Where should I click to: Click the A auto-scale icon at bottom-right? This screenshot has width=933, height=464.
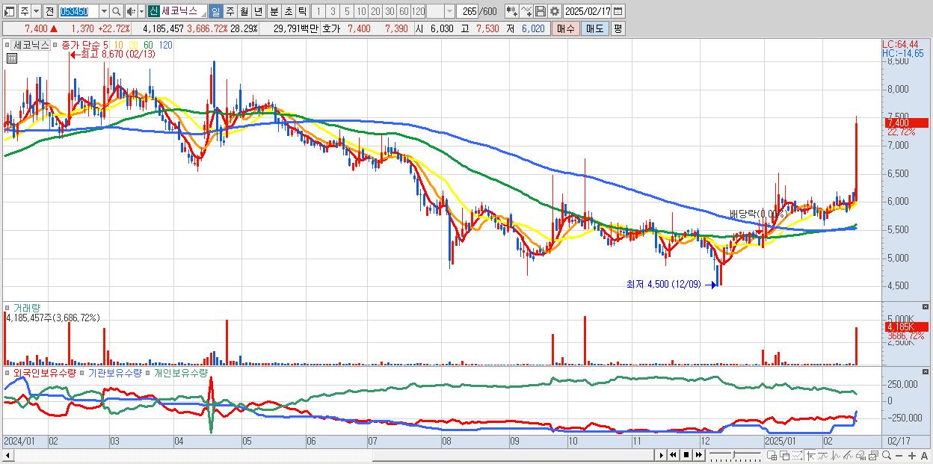pos(925,455)
